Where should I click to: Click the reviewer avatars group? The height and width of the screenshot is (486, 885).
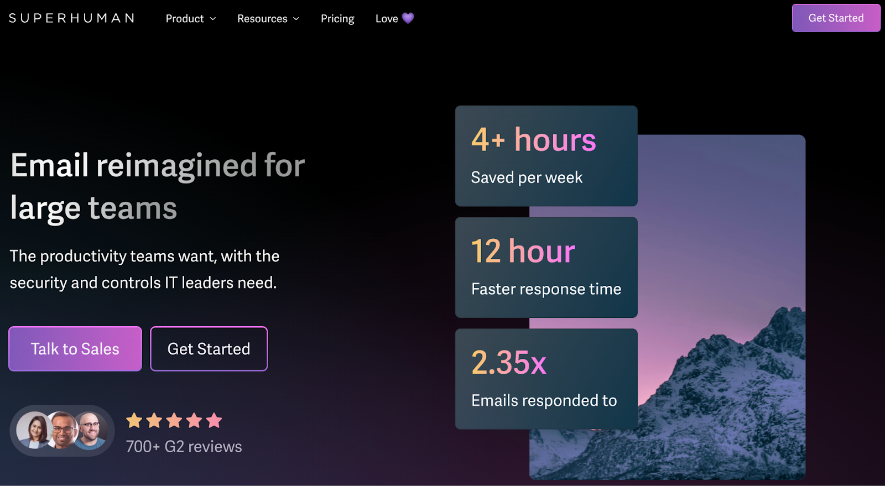62,431
